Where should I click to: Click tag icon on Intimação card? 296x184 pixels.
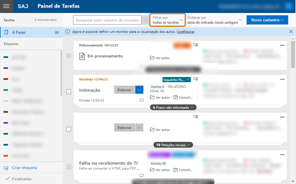[x=196, y=79]
